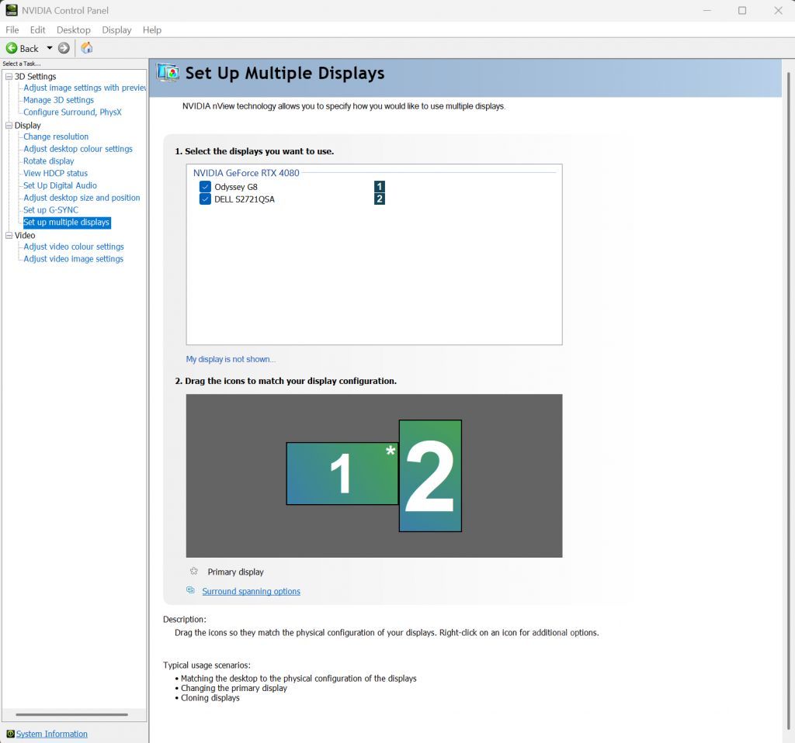Click the Surround spanning options icon
Image resolution: width=795 pixels, height=743 pixels.
tap(191, 590)
